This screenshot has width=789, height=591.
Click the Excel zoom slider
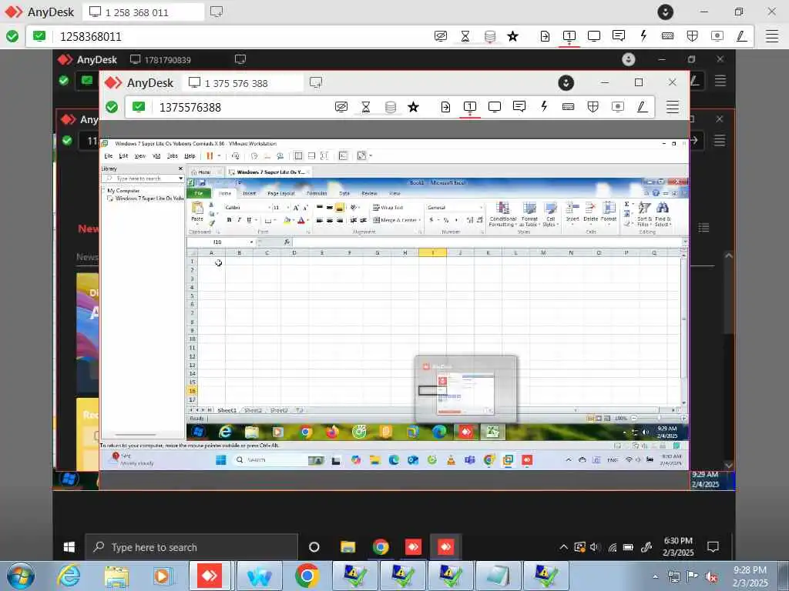[660, 418]
